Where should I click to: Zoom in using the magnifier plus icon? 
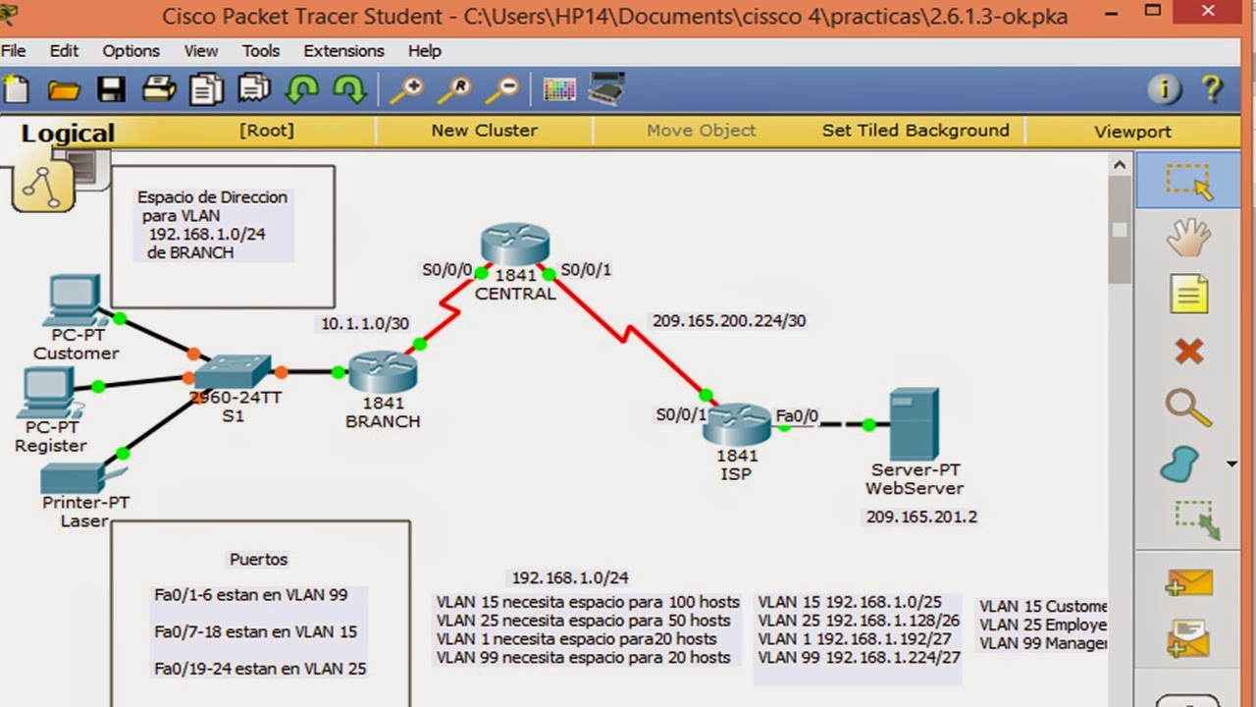pos(407,88)
